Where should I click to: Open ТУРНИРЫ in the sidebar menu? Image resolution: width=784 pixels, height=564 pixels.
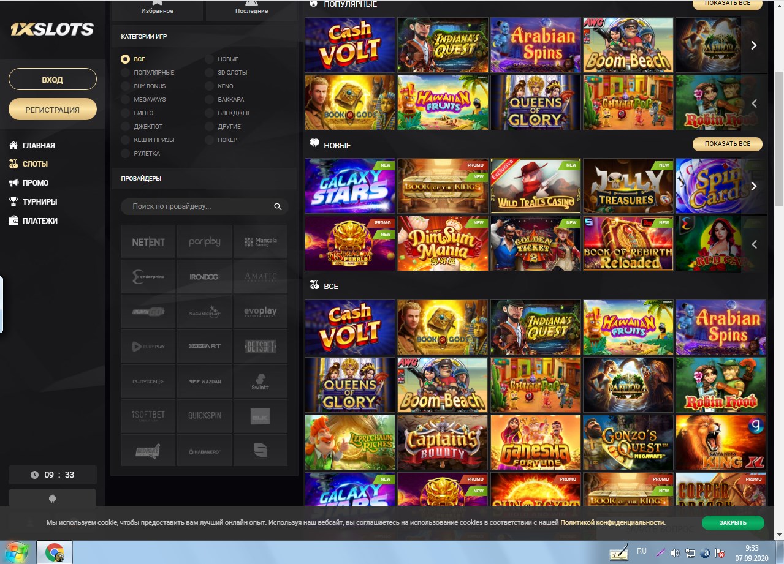33,201
